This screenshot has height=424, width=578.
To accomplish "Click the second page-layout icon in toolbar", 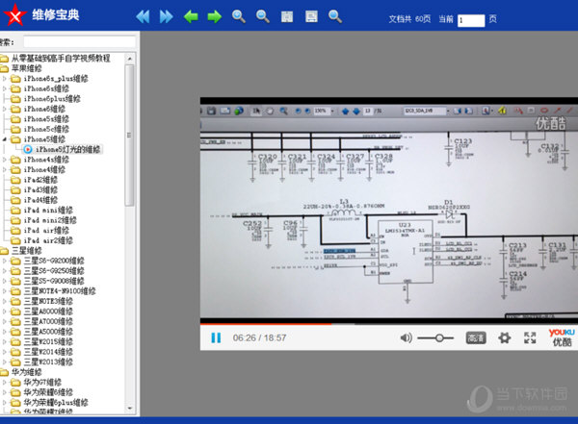I will click(311, 16).
